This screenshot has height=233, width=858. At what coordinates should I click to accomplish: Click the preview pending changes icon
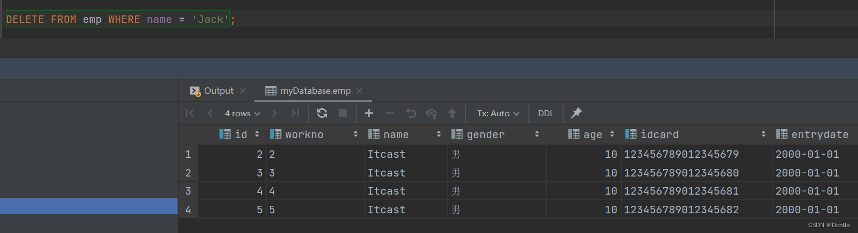pos(431,113)
